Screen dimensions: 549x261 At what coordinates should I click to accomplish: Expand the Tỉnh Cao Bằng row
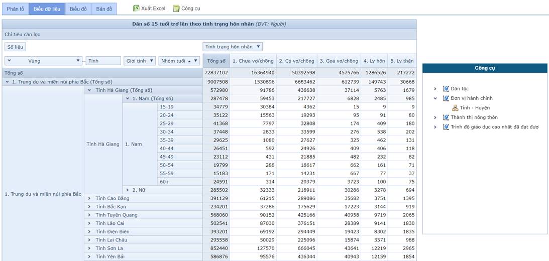tap(89, 198)
